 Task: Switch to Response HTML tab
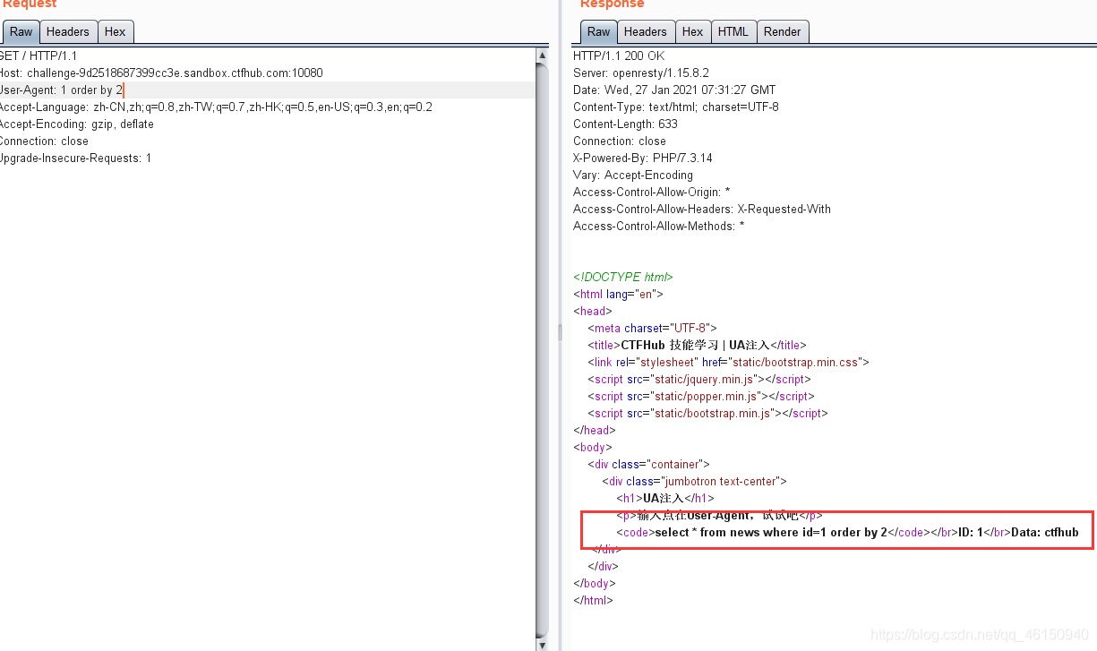(x=733, y=32)
